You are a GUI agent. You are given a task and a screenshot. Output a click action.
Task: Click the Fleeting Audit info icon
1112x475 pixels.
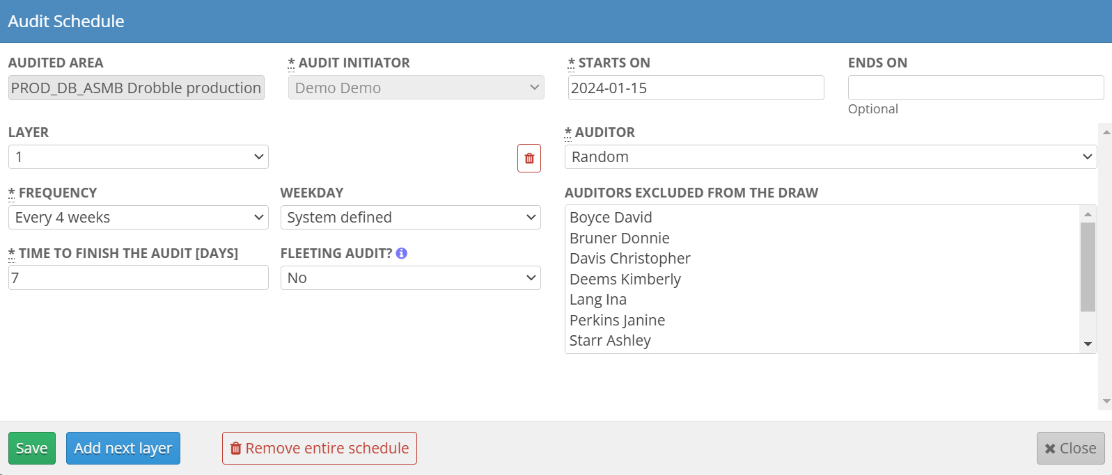pos(402,253)
